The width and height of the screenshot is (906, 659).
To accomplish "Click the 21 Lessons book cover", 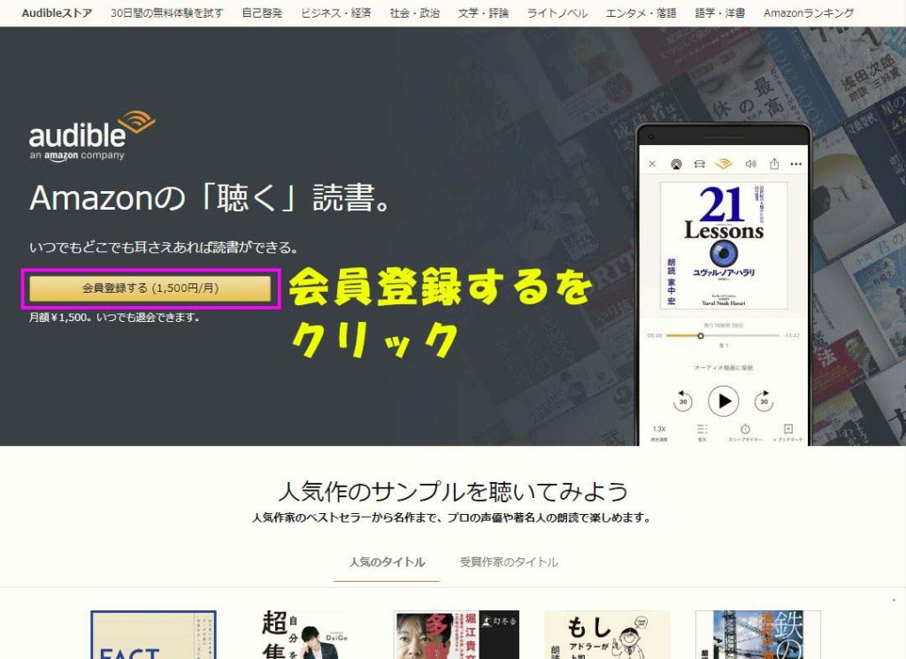I will coord(724,245).
